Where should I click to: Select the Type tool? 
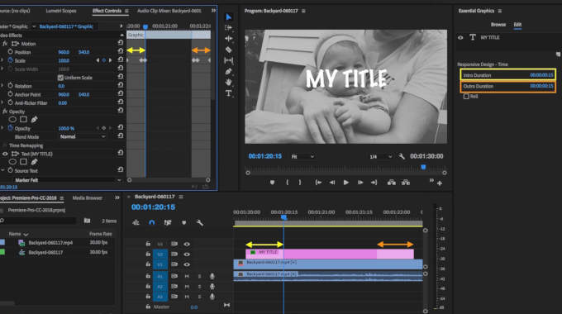[229, 93]
